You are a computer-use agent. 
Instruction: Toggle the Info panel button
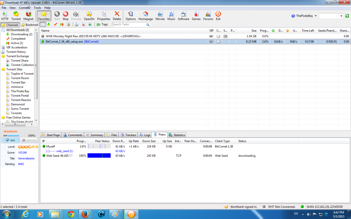click(x=11, y=140)
